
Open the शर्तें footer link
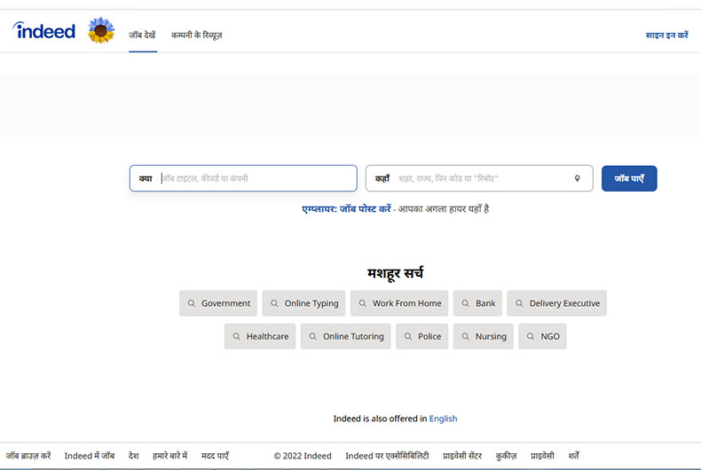click(573, 456)
